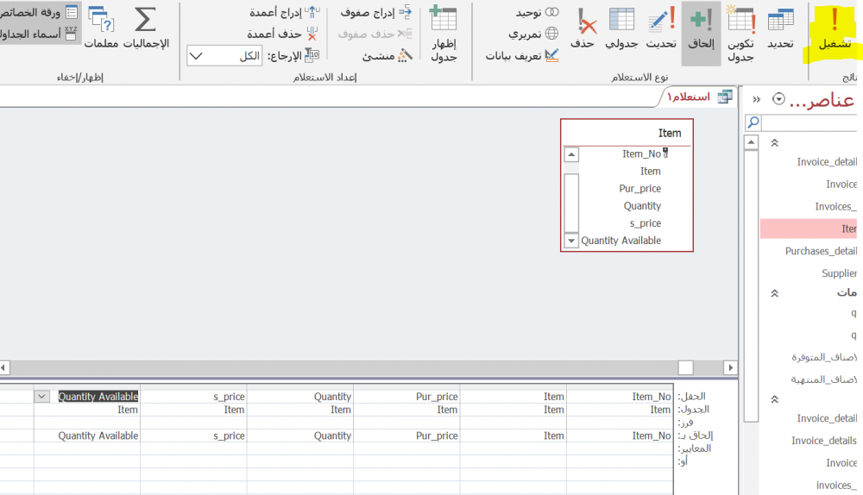Toggle the Totals (الإجماليات) row
The height and width of the screenshot is (495, 863).
tap(145, 30)
